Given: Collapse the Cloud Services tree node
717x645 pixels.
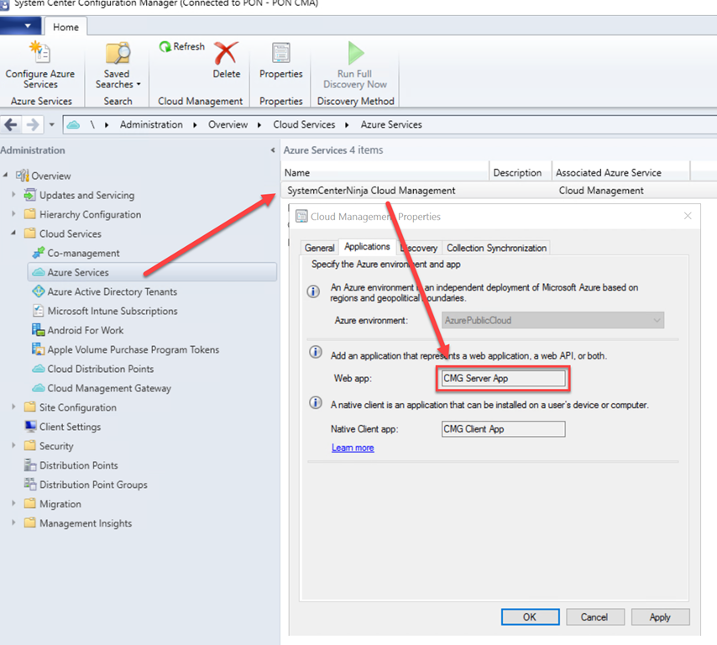Looking at the screenshot, I should point(13,233).
